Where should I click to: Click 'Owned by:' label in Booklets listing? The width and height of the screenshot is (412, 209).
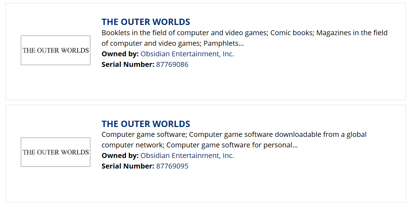120,54
